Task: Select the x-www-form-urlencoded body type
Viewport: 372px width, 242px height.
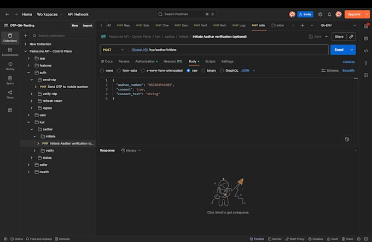Action: (x=143, y=71)
